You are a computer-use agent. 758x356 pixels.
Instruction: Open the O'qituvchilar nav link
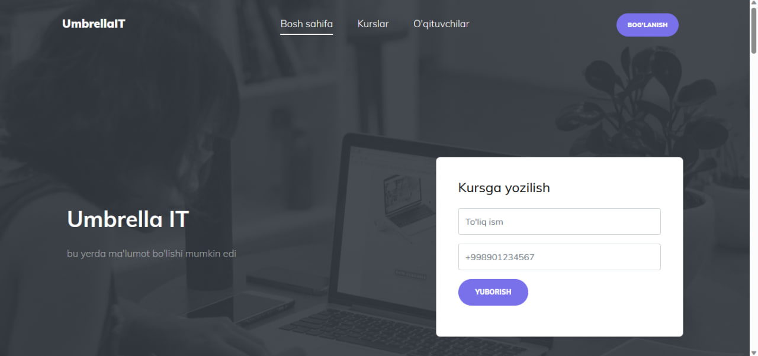pos(441,24)
